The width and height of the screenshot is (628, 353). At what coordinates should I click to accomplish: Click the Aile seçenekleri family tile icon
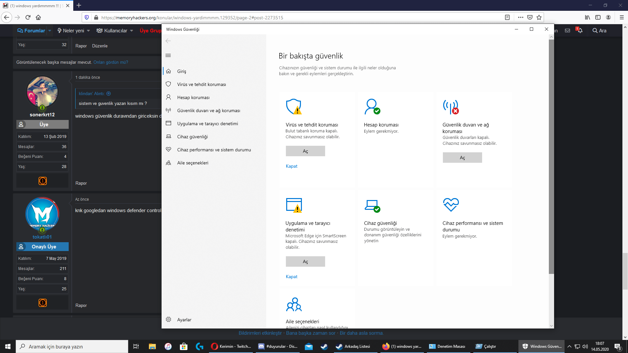(294, 304)
